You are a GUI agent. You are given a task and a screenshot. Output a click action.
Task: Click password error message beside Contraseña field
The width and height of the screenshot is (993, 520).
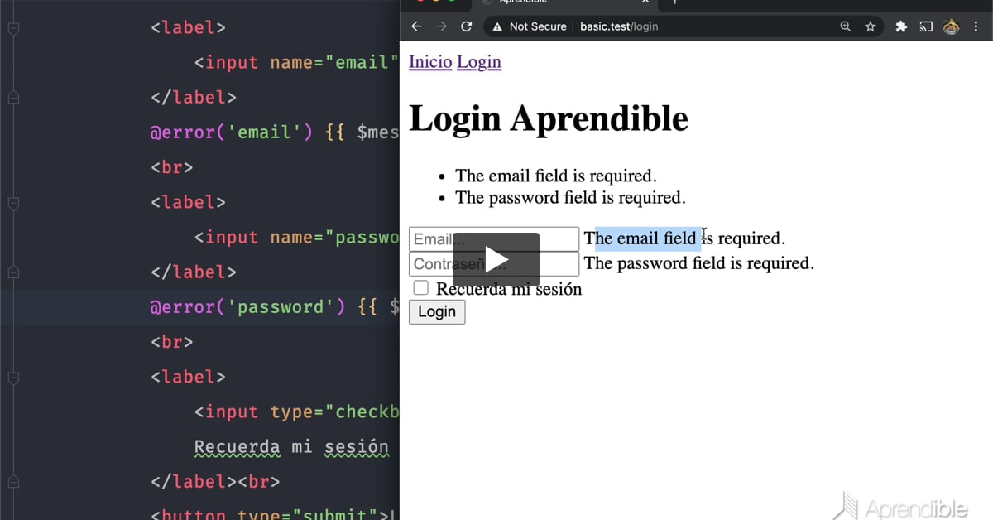[699, 263]
